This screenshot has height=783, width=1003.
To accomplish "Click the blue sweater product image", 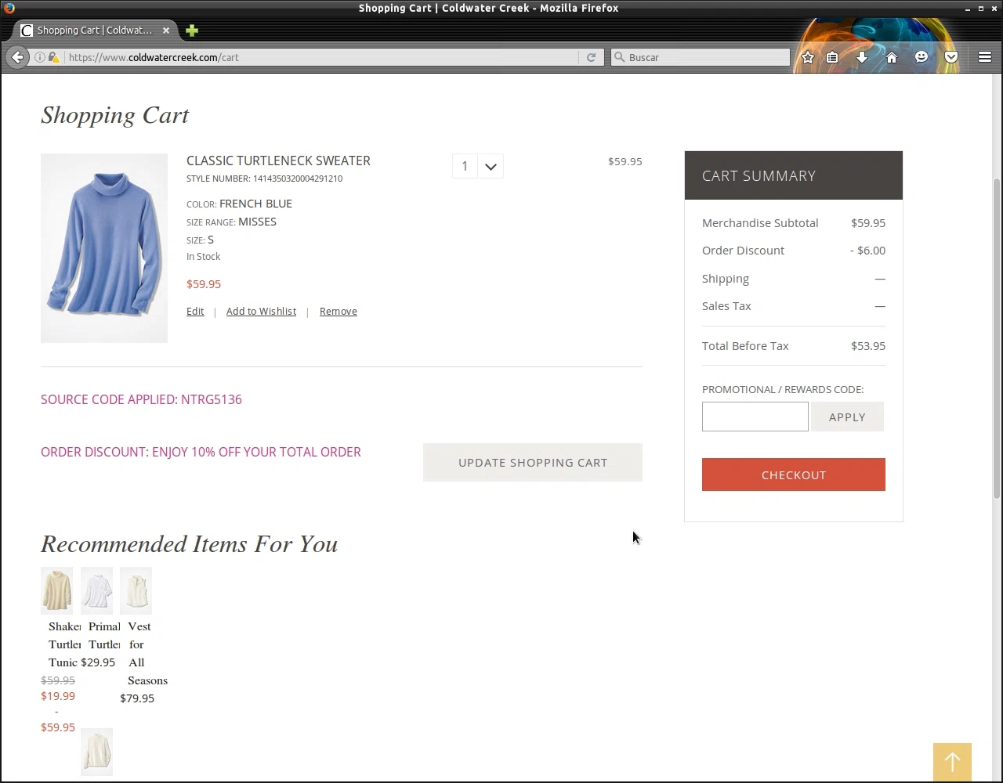I will pyautogui.click(x=104, y=248).
